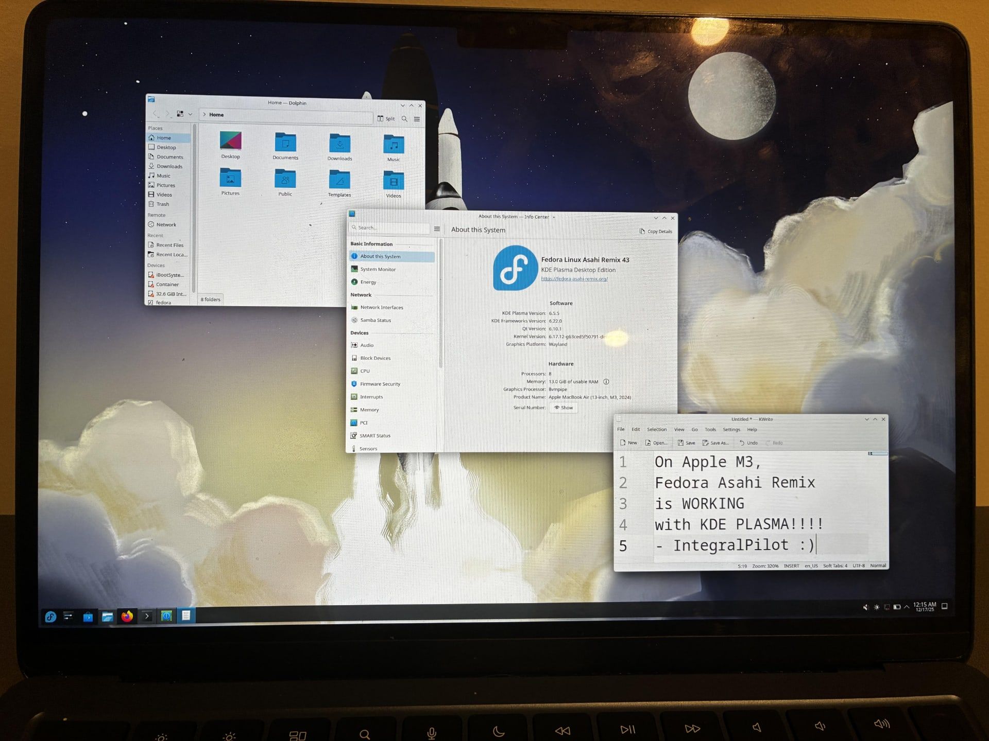Click the Search field in Info Center
The width and height of the screenshot is (989, 741).
tap(390, 227)
